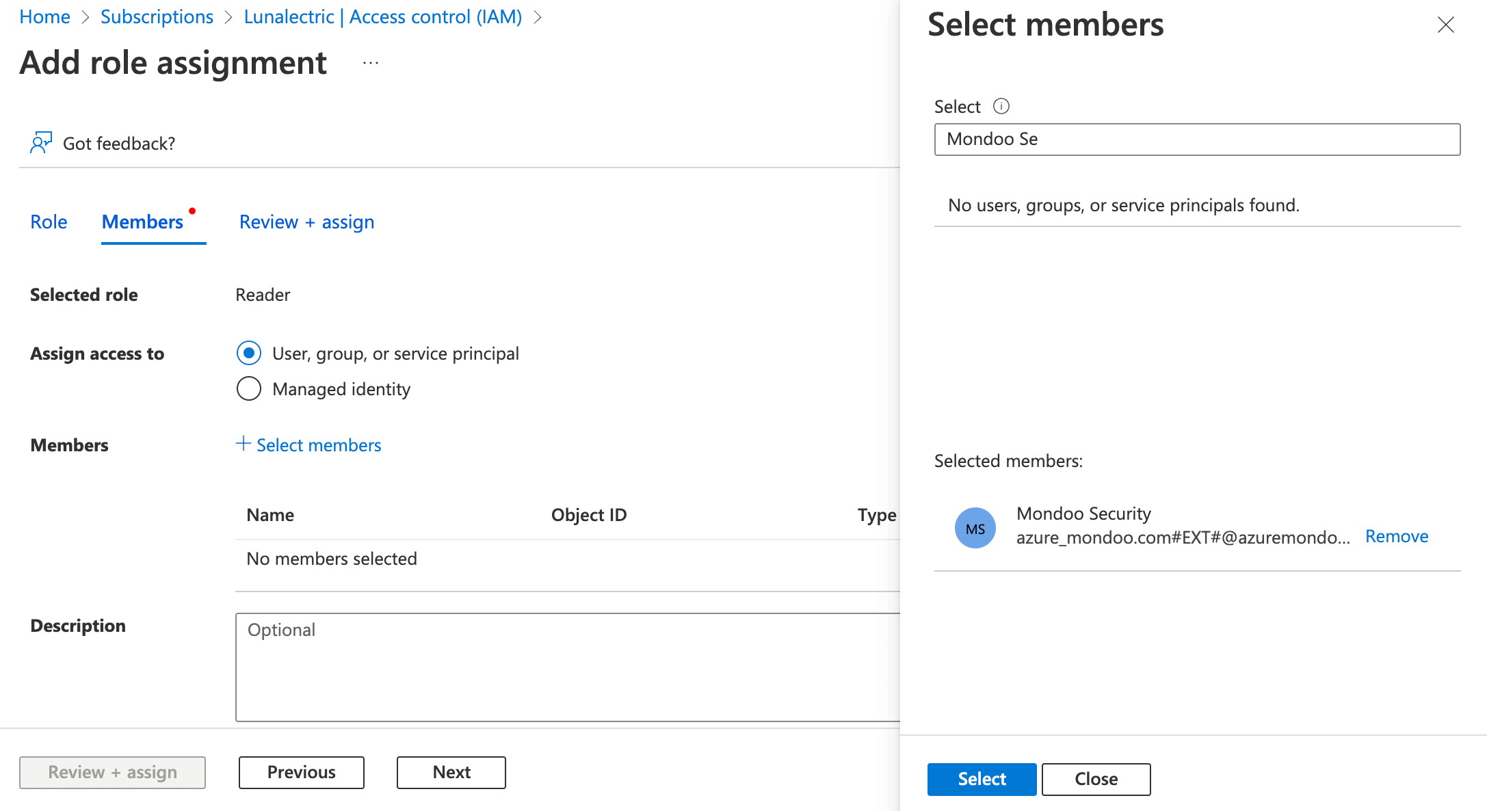This screenshot has height=811, width=1487.
Task: Remove Mondoo Security from selected members
Action: pos(1396,536)
